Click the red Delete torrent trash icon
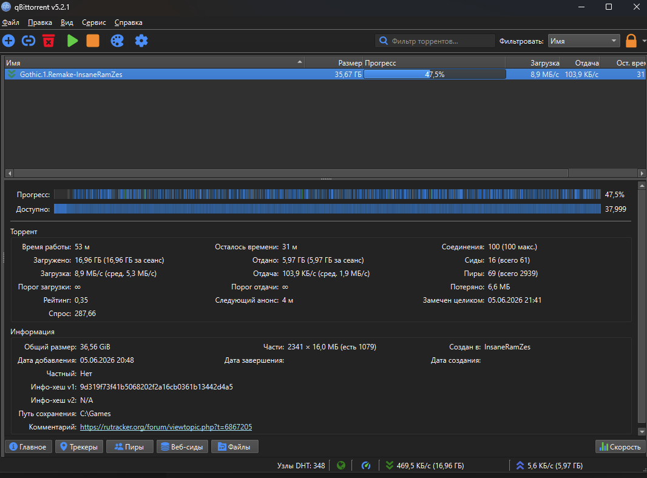This screenshot has width=647, height=478. 49,41
